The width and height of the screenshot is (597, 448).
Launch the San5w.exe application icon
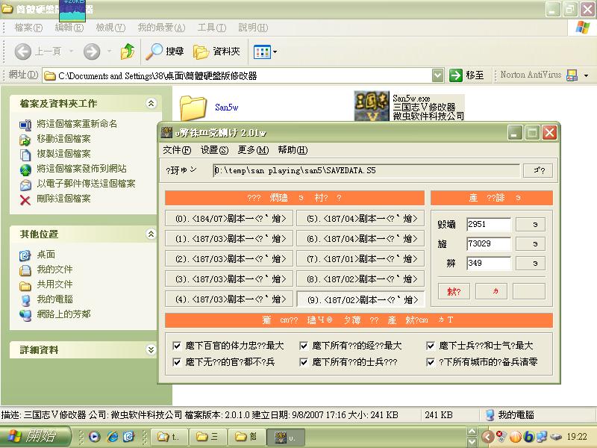click(x=371, y=107)
